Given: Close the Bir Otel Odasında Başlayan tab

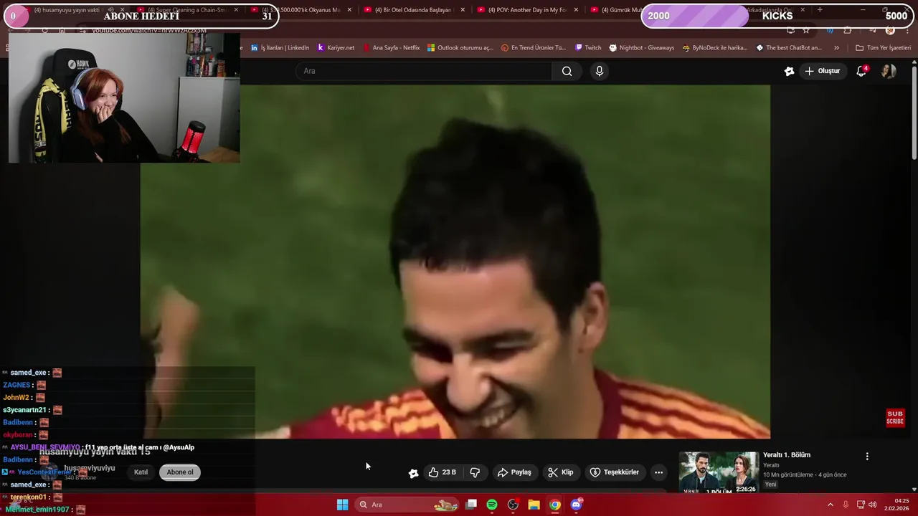Looking at the screenshot, I should [x=463, y=10].
